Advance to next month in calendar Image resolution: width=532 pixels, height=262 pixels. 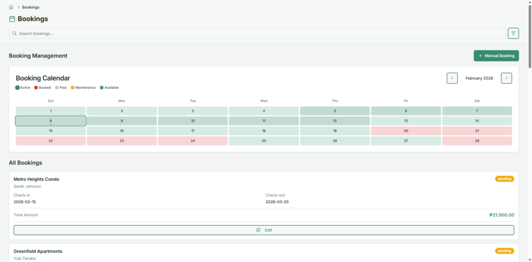506,78
